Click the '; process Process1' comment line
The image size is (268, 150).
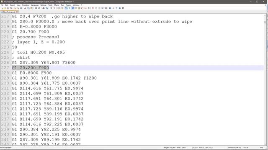coord(36,37)
